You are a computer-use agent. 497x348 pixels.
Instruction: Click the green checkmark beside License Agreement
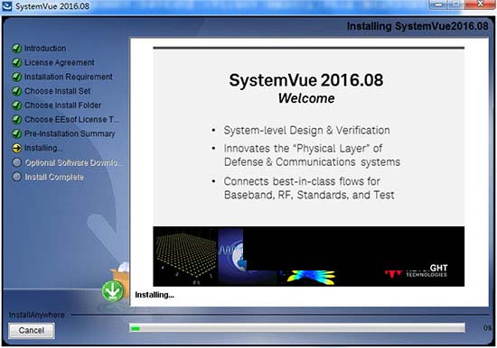tap(16, 62)
